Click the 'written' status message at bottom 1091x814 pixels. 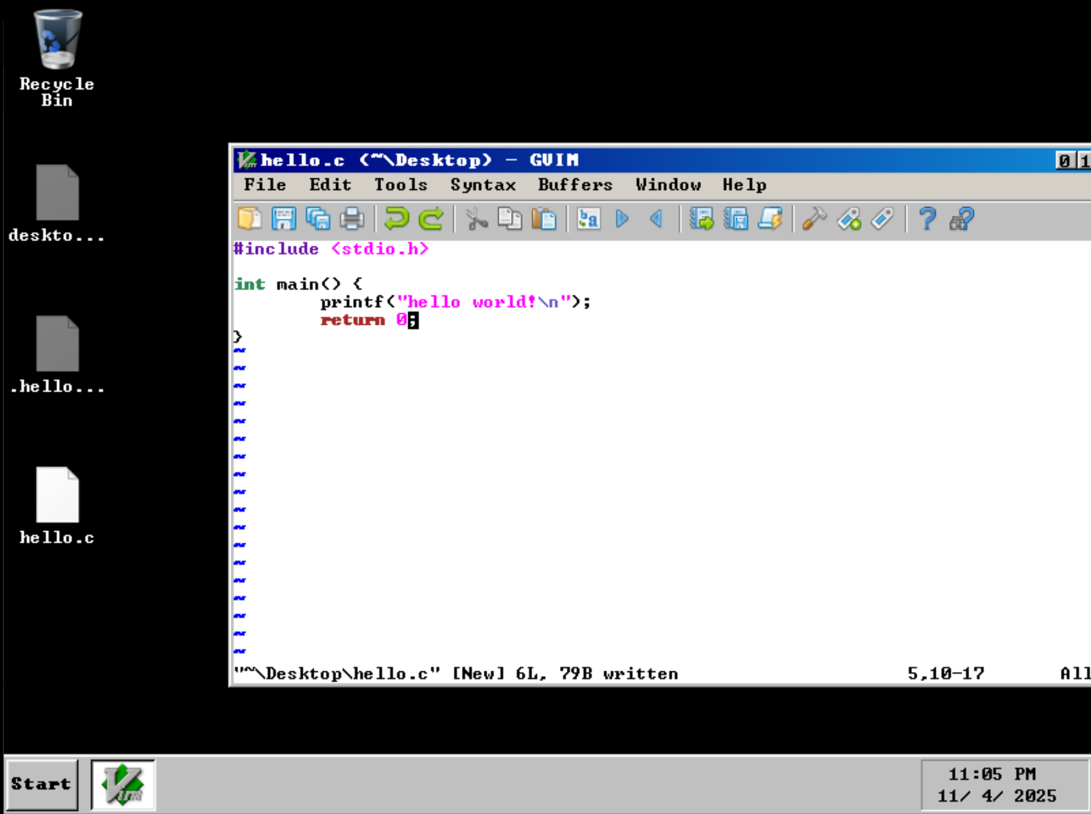(640, 674)
